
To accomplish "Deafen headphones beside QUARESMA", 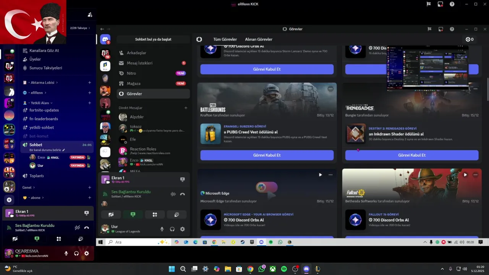I will (76, 253).
